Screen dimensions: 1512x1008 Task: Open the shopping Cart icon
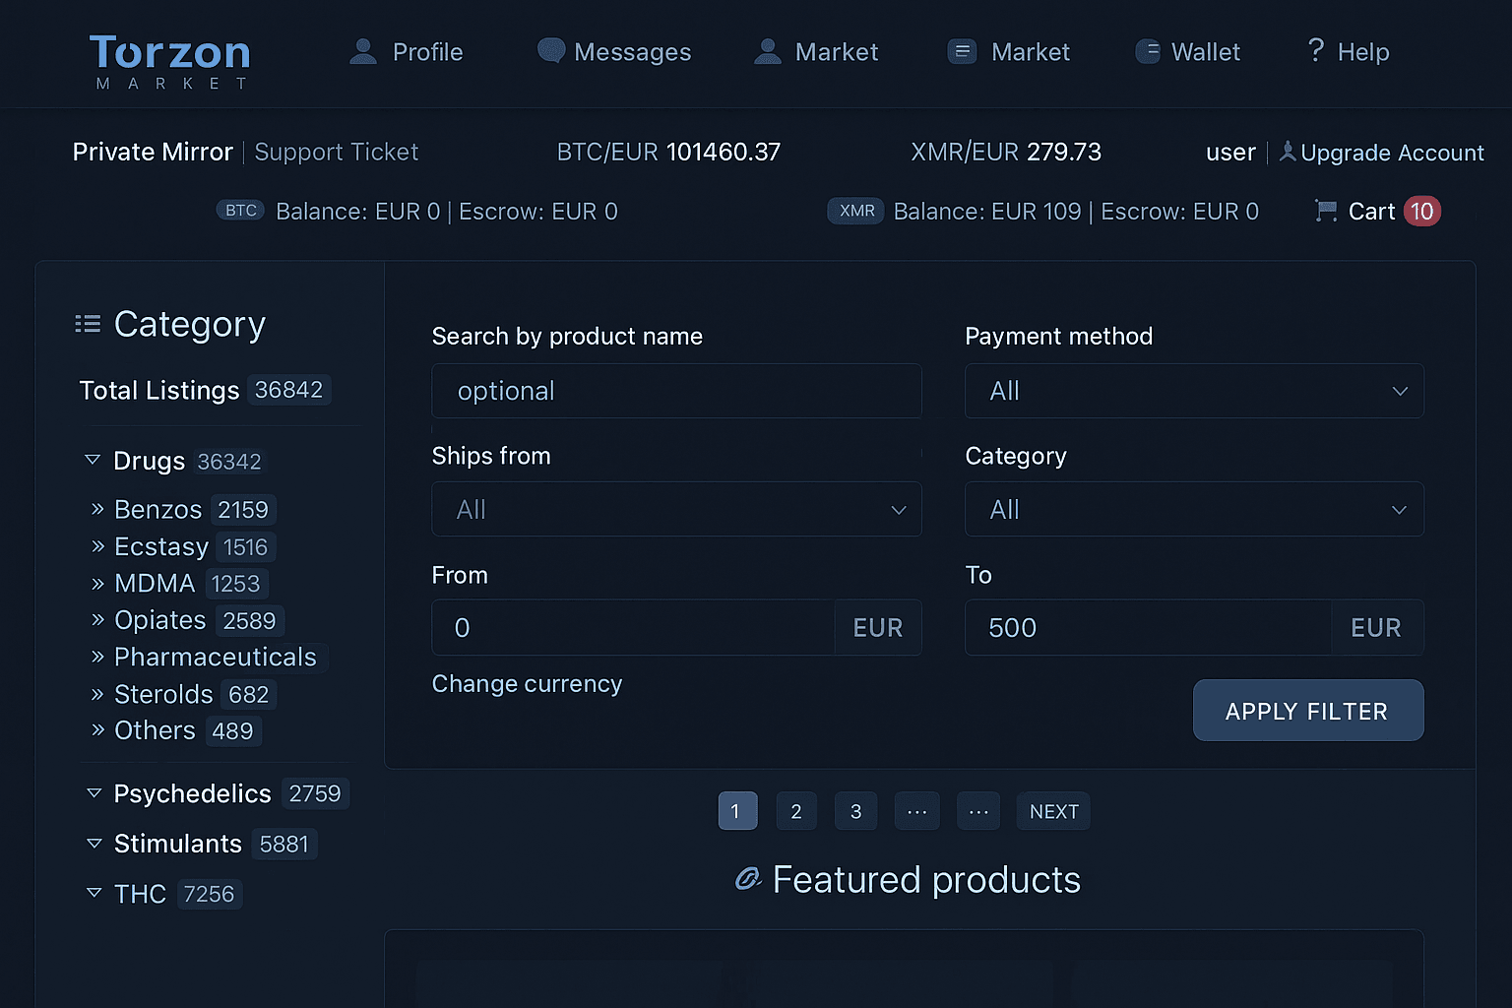[1326, 212]
